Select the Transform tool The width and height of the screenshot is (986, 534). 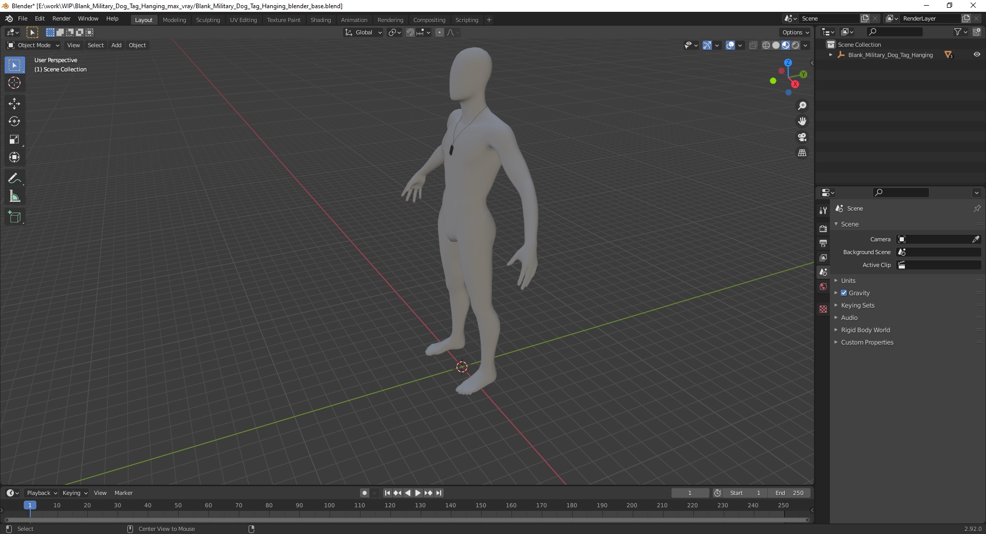coord(14,157)
